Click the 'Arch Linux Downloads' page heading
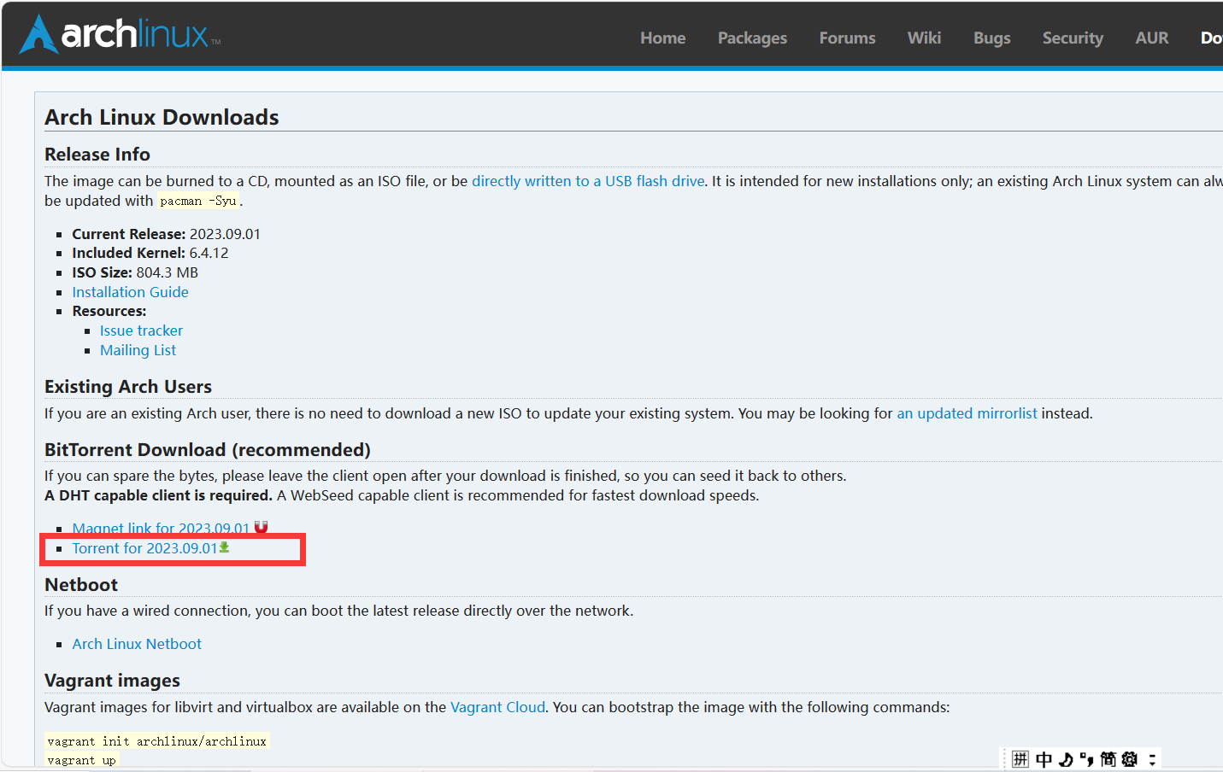This screenshot has height=772, width=1223. [162, 117]
